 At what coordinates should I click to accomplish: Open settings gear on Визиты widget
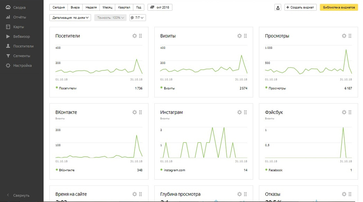[x=239, y=36]
